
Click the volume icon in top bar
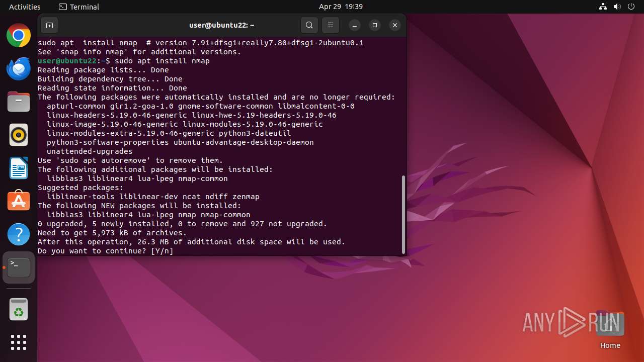click(x=617, y=7)
